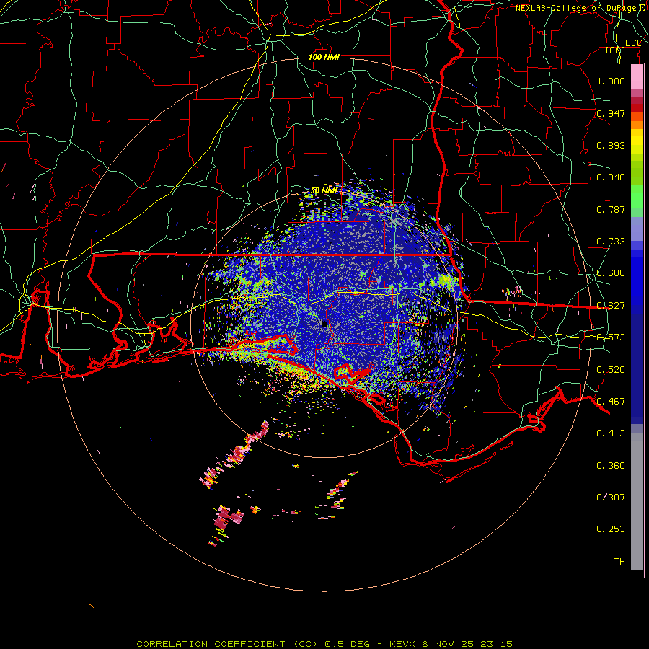Screen dimensions: 649x649
Task: Click the 0.520 scale value
Action: pos(611,370)
